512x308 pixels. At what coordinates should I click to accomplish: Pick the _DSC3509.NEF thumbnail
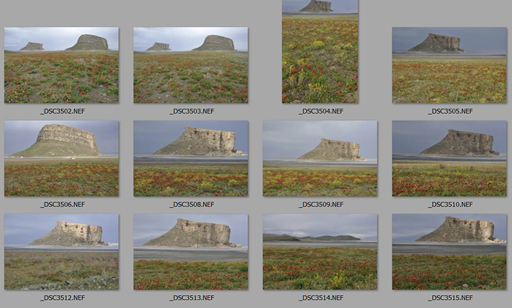click(x=320, y=158)
